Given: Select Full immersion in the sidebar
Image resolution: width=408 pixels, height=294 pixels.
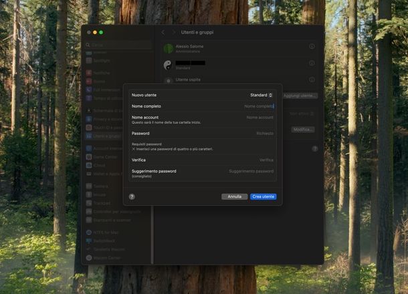Looking at the screenshot, I should 103,90.
